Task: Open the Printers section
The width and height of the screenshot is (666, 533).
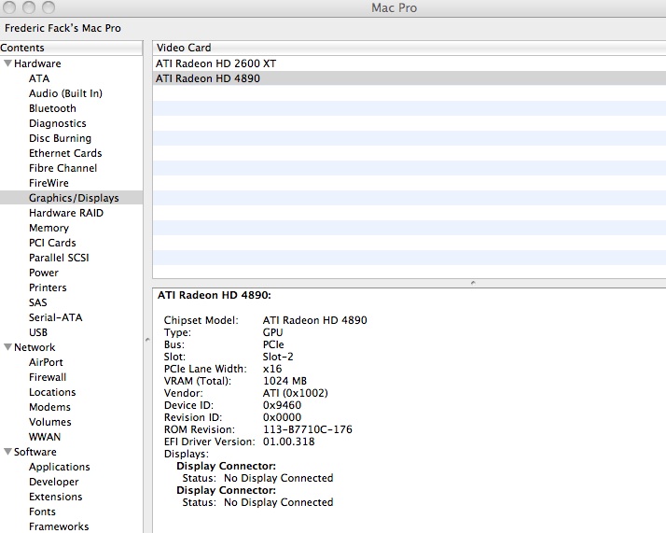Action: click(48, 288)
